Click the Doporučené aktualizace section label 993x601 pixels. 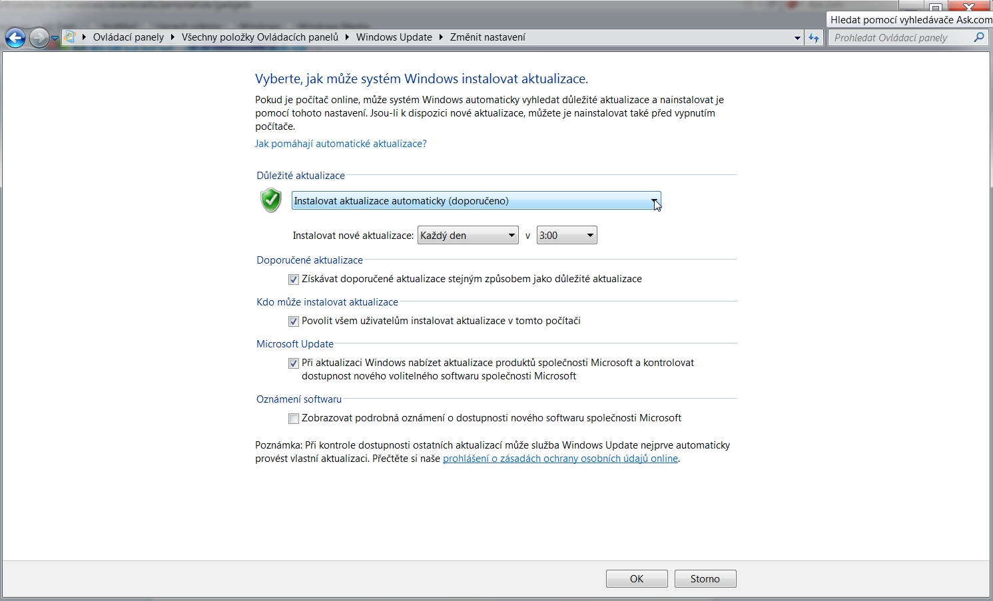pos(310,260)
